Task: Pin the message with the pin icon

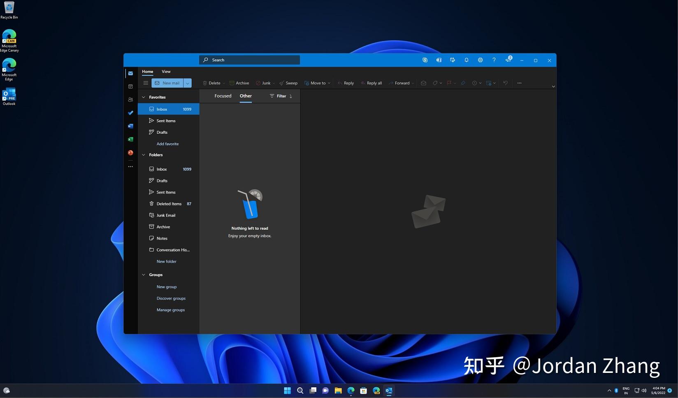Action: click(463, 83)
